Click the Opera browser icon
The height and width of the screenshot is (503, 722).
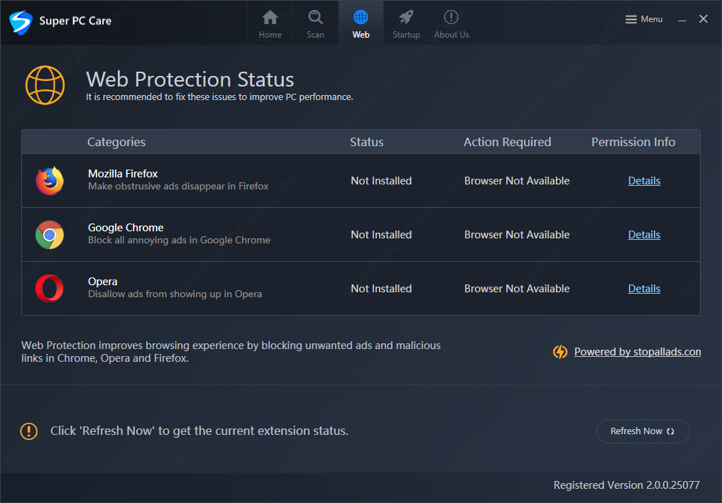49,289
